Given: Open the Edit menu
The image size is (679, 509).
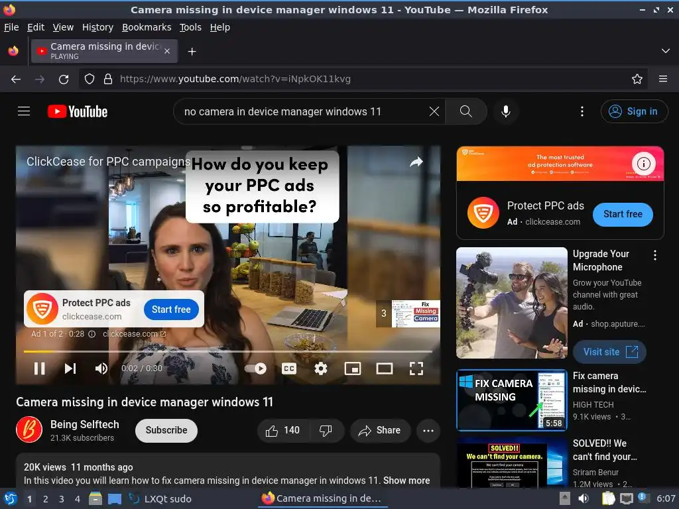Looking at the screenshot, I should point(36,27).
